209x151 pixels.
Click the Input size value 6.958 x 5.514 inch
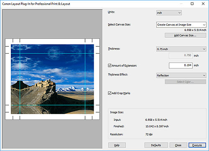coord(156,120)
